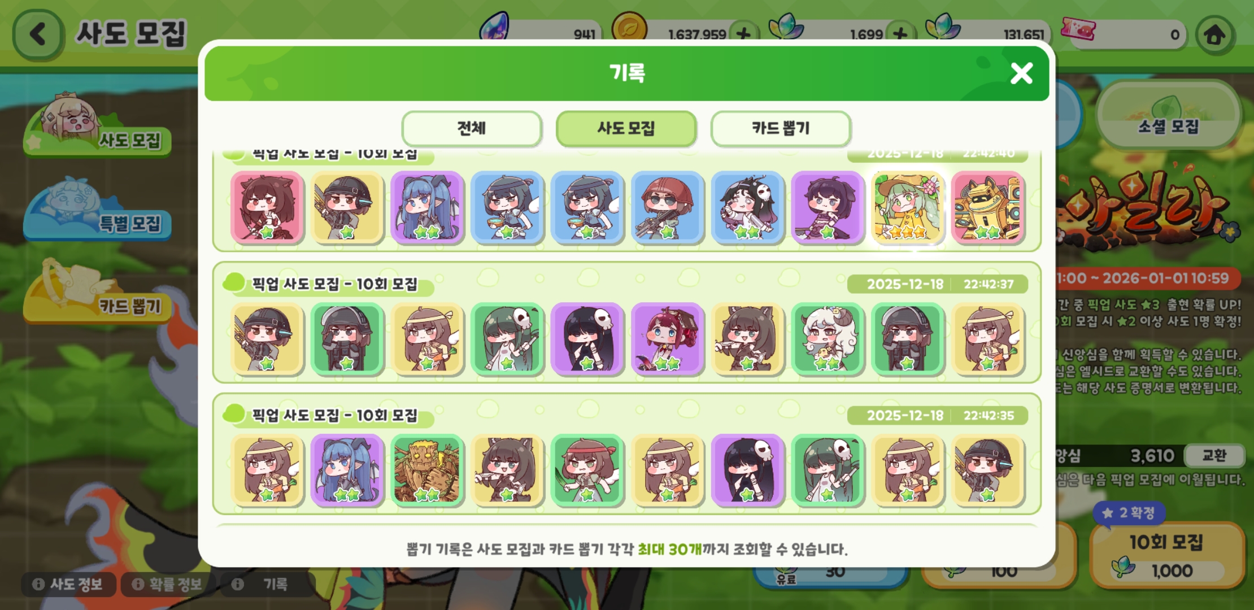Open the 특별 모집 sidebar menu

[x=97, y=210]
